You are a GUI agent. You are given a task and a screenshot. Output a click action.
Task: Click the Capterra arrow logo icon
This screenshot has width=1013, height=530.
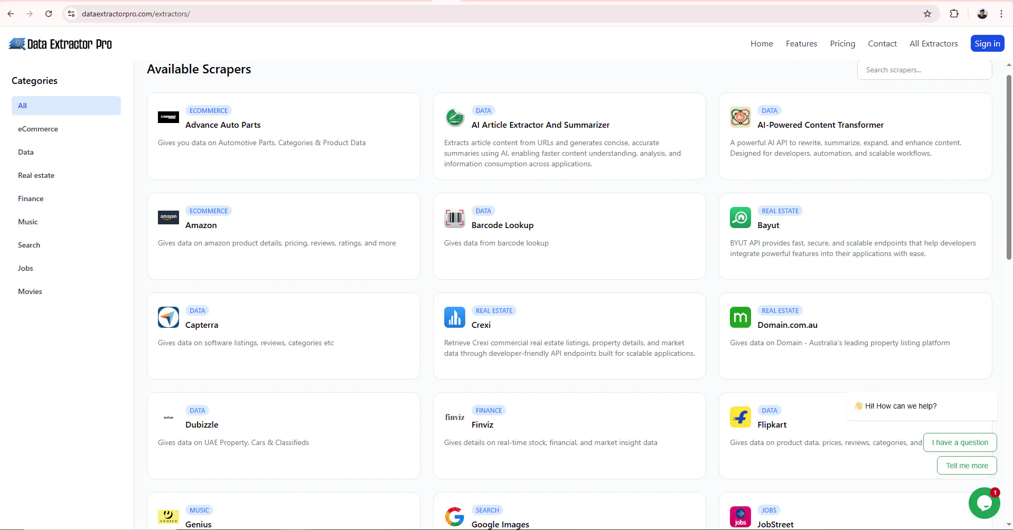point(168,317)
